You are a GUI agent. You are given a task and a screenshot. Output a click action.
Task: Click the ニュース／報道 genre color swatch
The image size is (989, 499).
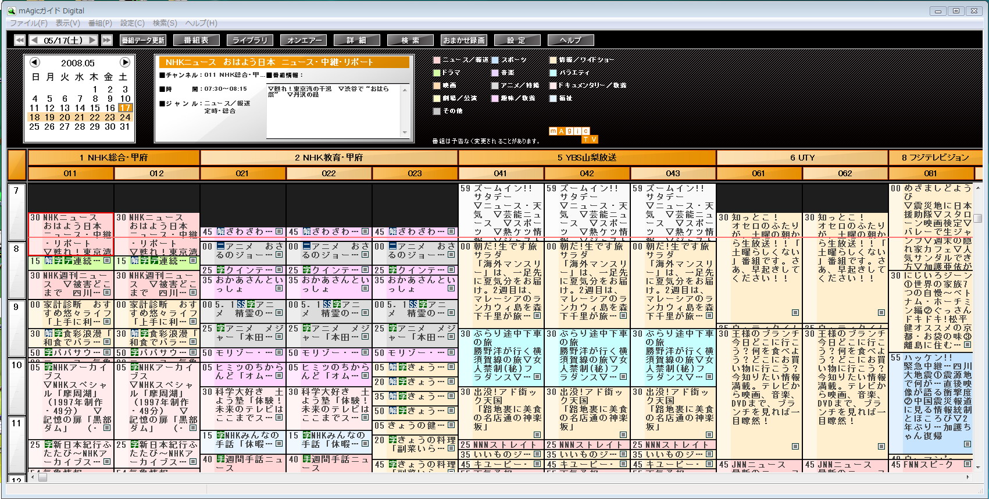[x=437, y=60]
